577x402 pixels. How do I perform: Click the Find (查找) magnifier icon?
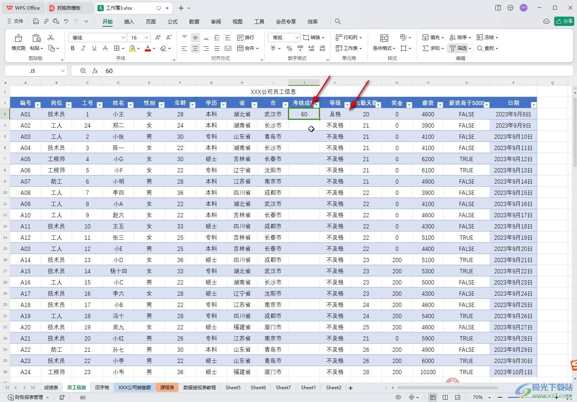(480, 48)
